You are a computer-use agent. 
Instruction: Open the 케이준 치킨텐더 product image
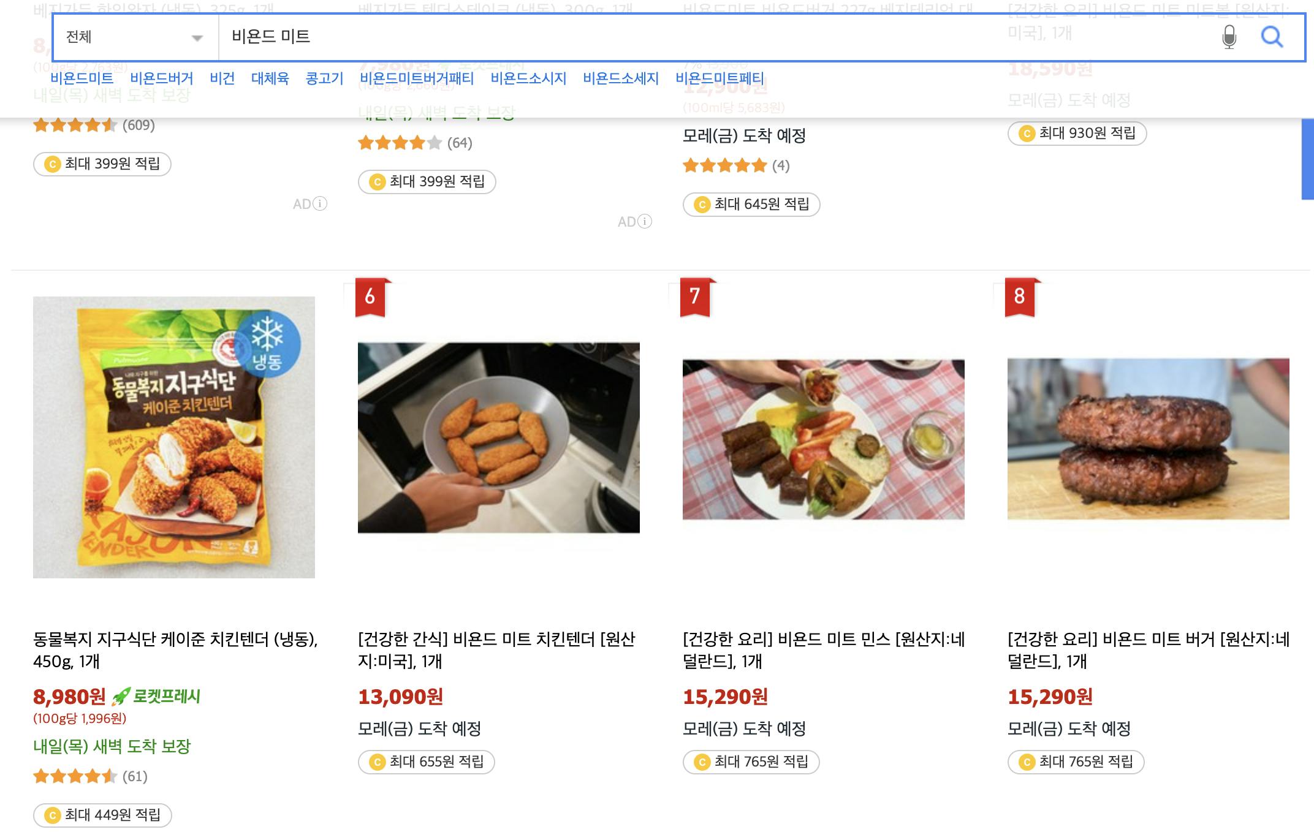coord(174,437)
